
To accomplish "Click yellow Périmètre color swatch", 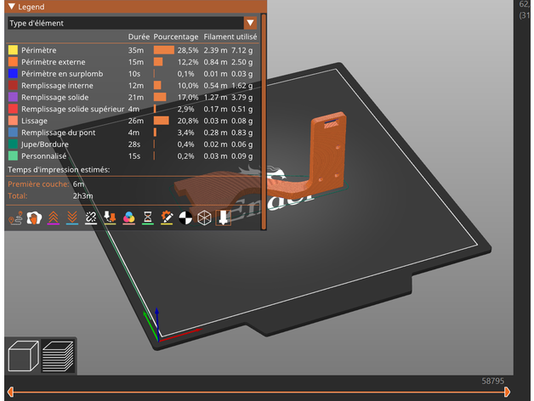I will 13,50.
